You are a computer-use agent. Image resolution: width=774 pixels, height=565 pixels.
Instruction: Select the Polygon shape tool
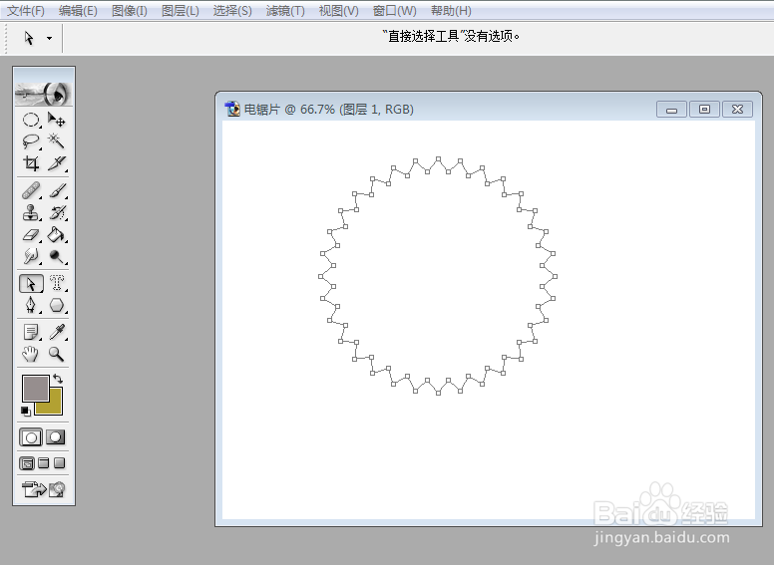[56, 305]
